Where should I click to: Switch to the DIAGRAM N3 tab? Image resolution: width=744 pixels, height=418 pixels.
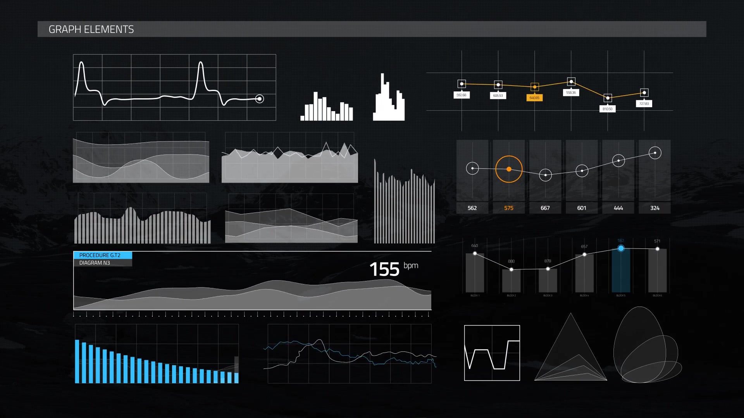click(103, 263)
